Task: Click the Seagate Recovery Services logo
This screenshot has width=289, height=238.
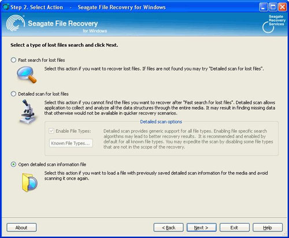Action: 274,24
